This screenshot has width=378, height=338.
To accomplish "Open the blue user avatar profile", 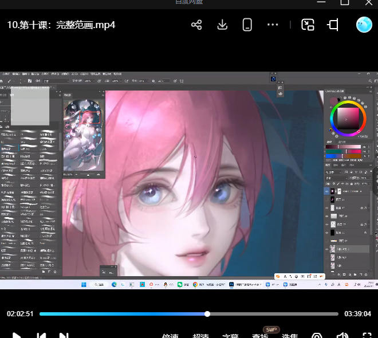I will (364, 25).
